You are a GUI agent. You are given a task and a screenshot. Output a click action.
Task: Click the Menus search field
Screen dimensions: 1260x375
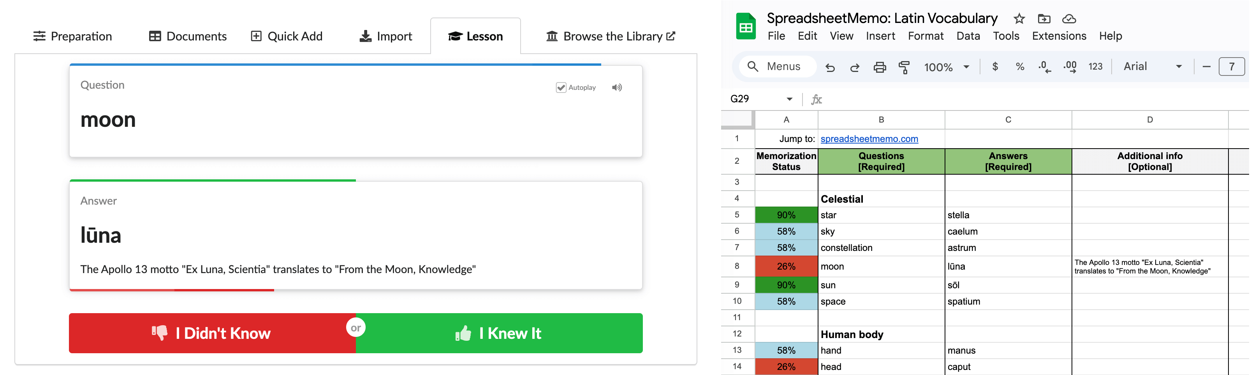click(777, 66)
